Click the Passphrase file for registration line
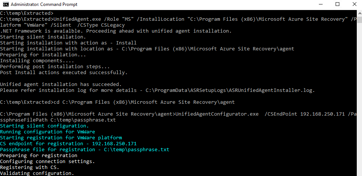 coord(85,150)
